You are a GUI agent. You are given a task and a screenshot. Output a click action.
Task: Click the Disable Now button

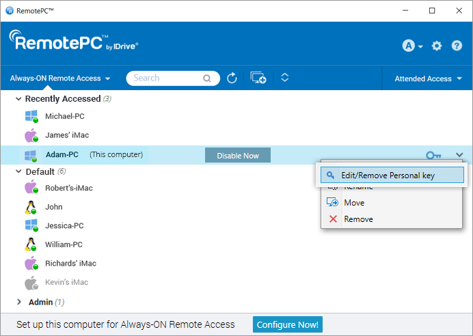tap(238, 155)
